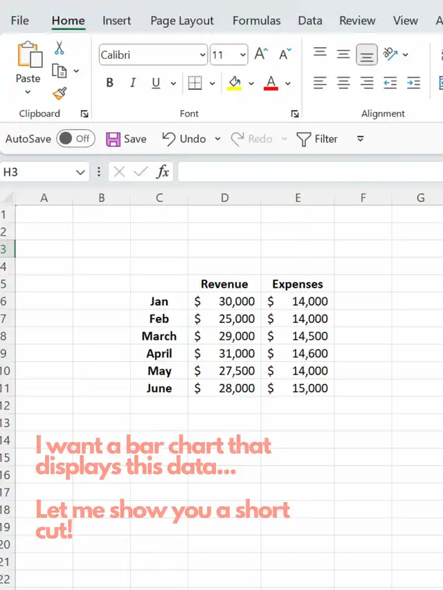This screenshot has width=443, height=590.
Task: Click the increase indent icon
Action: click(413, 83)
